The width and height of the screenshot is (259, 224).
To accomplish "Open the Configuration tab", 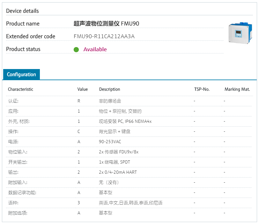I will point(21,74).
